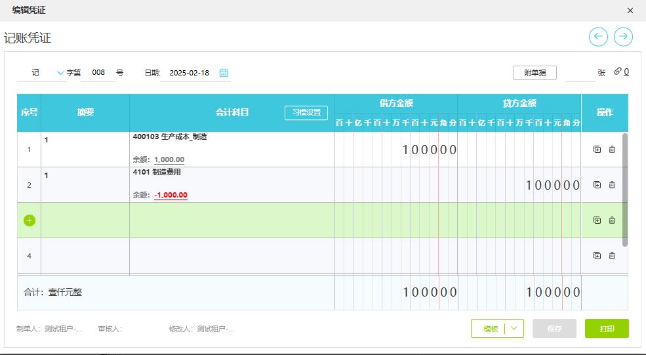Click the red -1,000.00 balance link

pos(171,195)
